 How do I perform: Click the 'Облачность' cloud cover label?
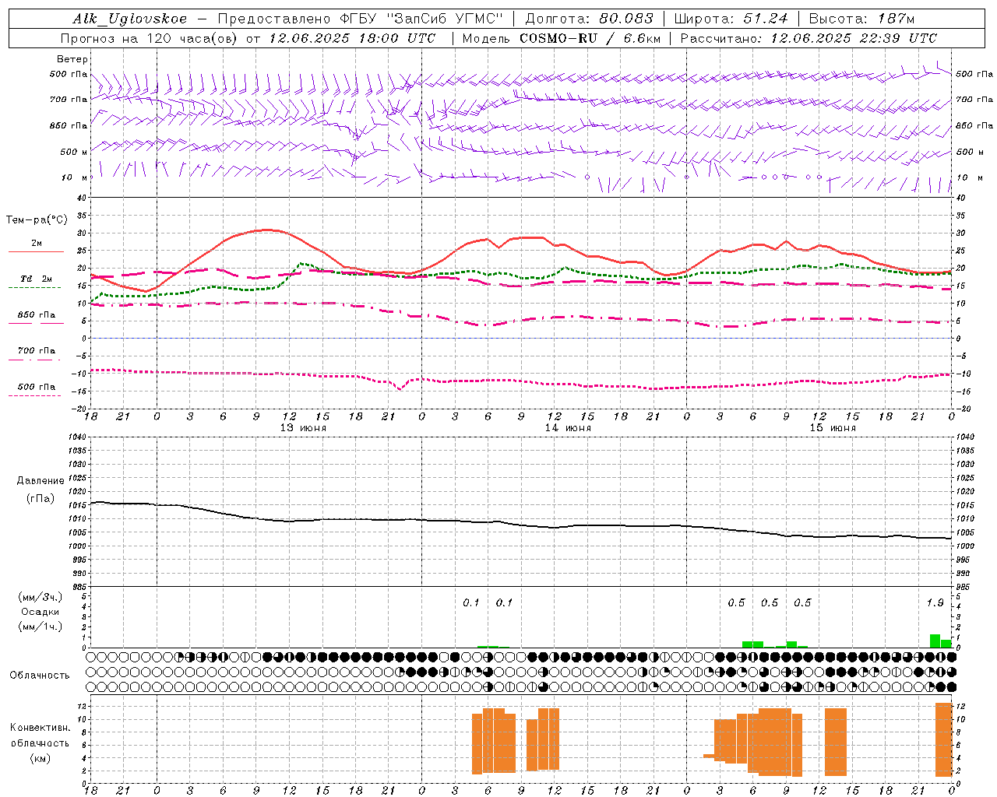[x=40, y=676]
